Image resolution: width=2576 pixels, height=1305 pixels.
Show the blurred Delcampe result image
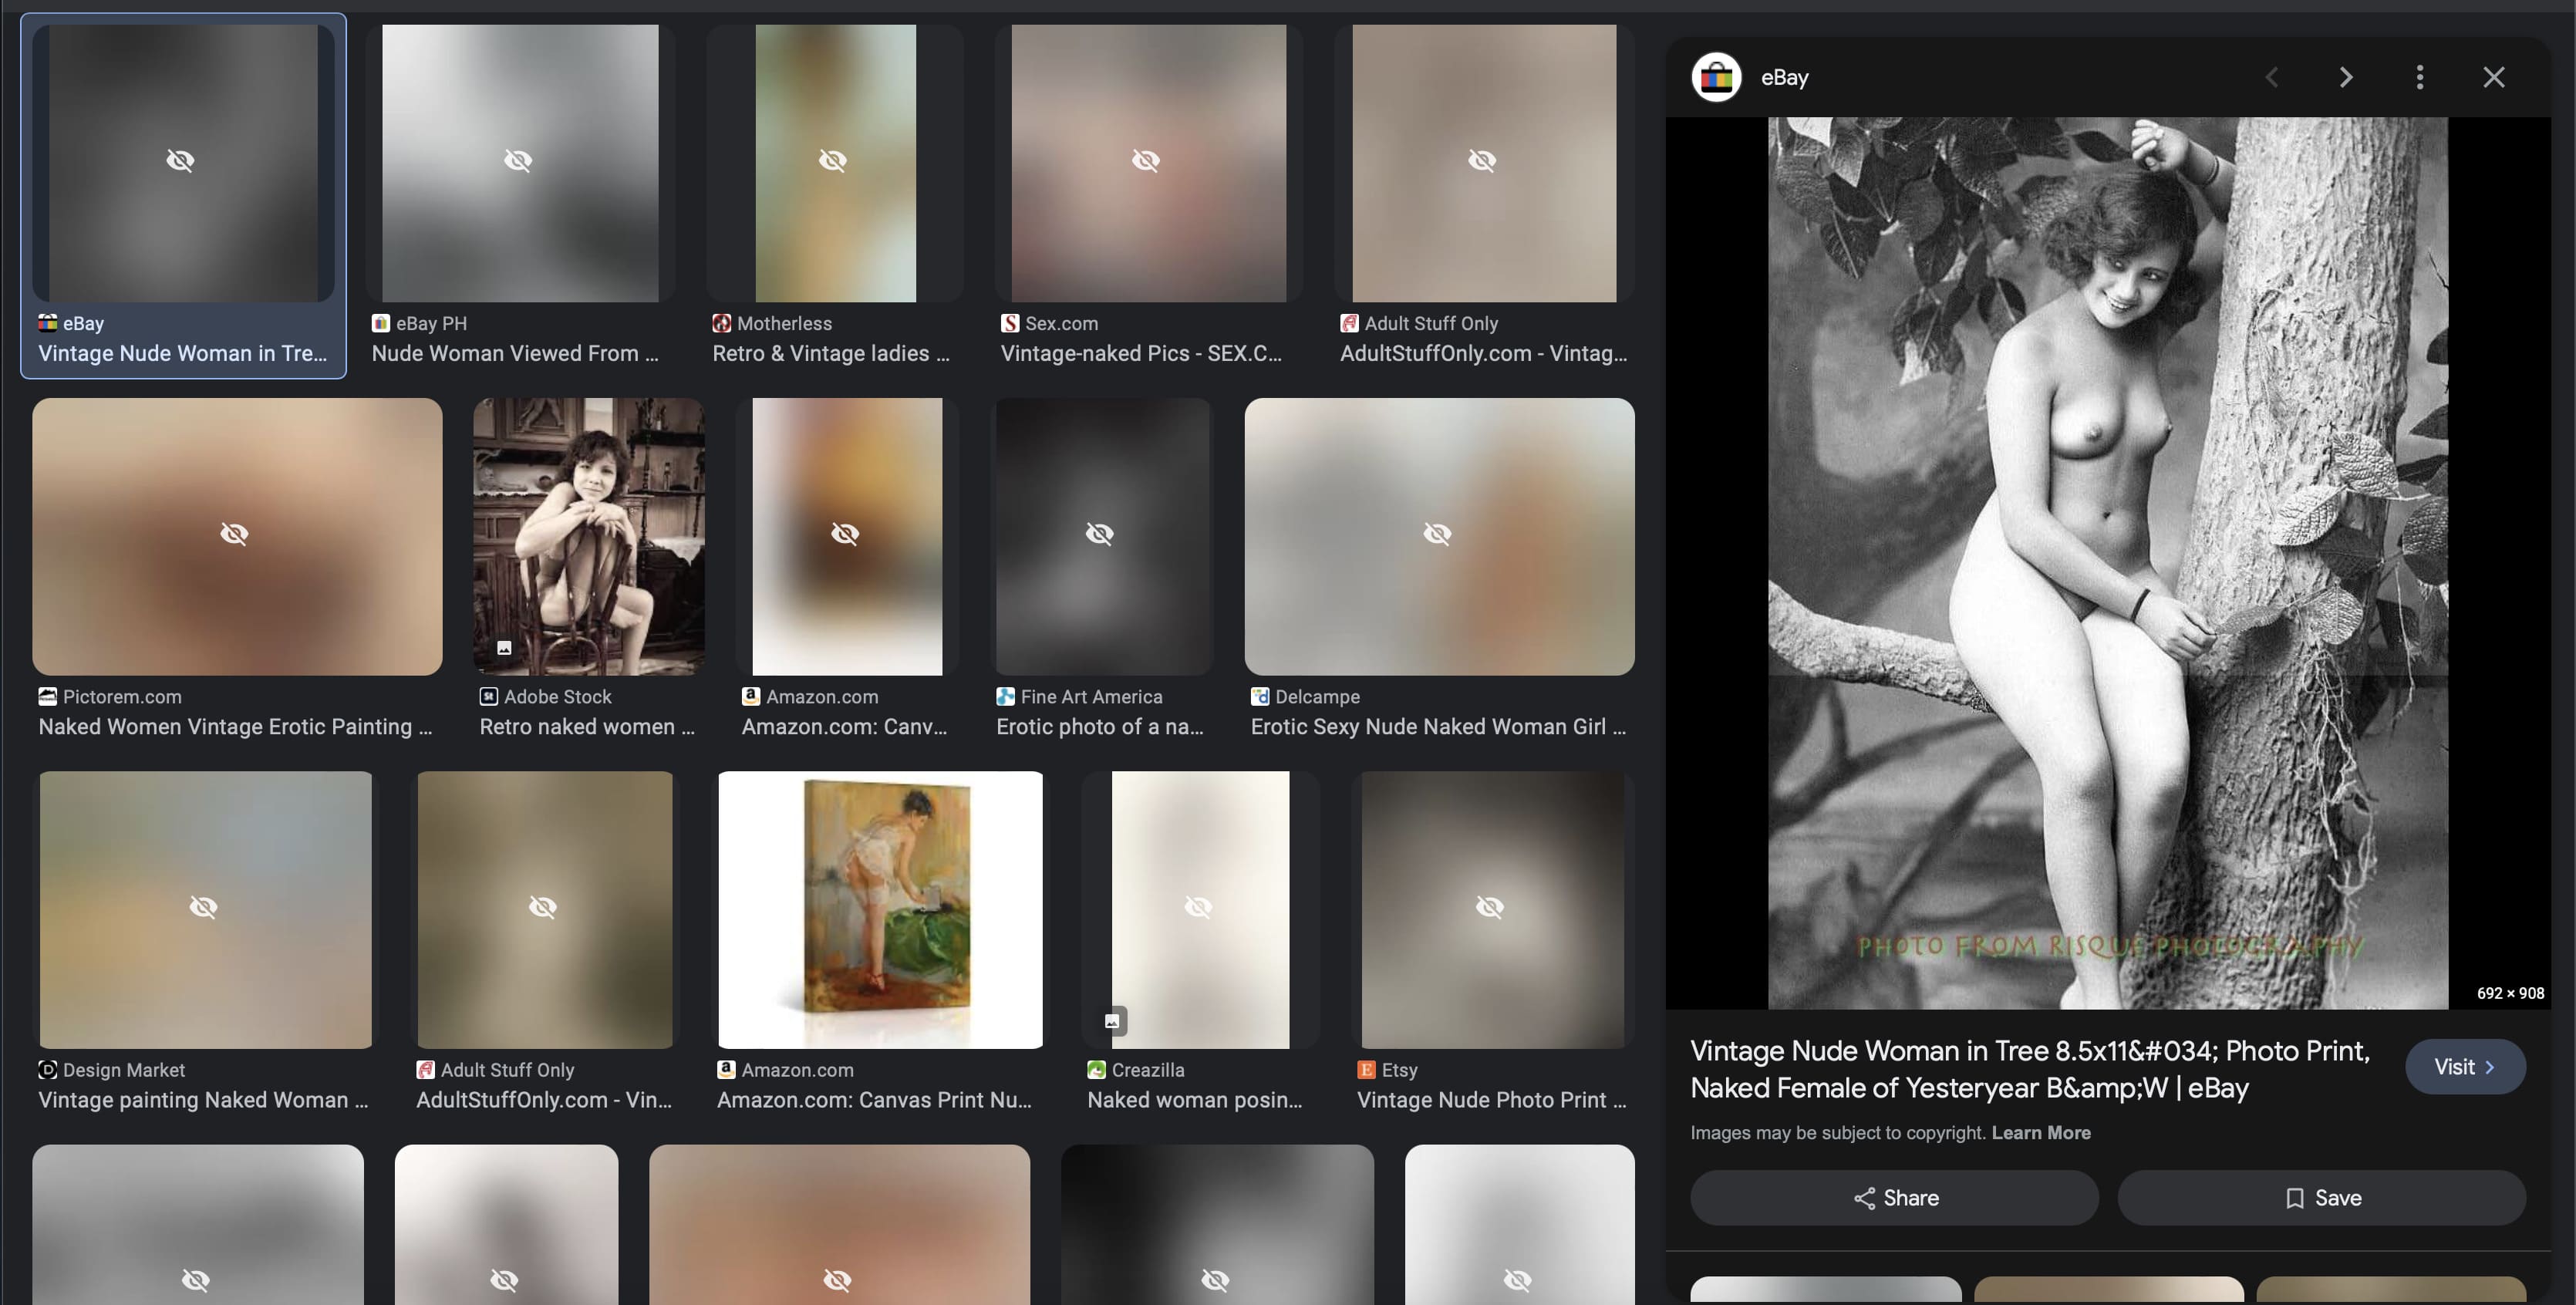[1437, 534]
